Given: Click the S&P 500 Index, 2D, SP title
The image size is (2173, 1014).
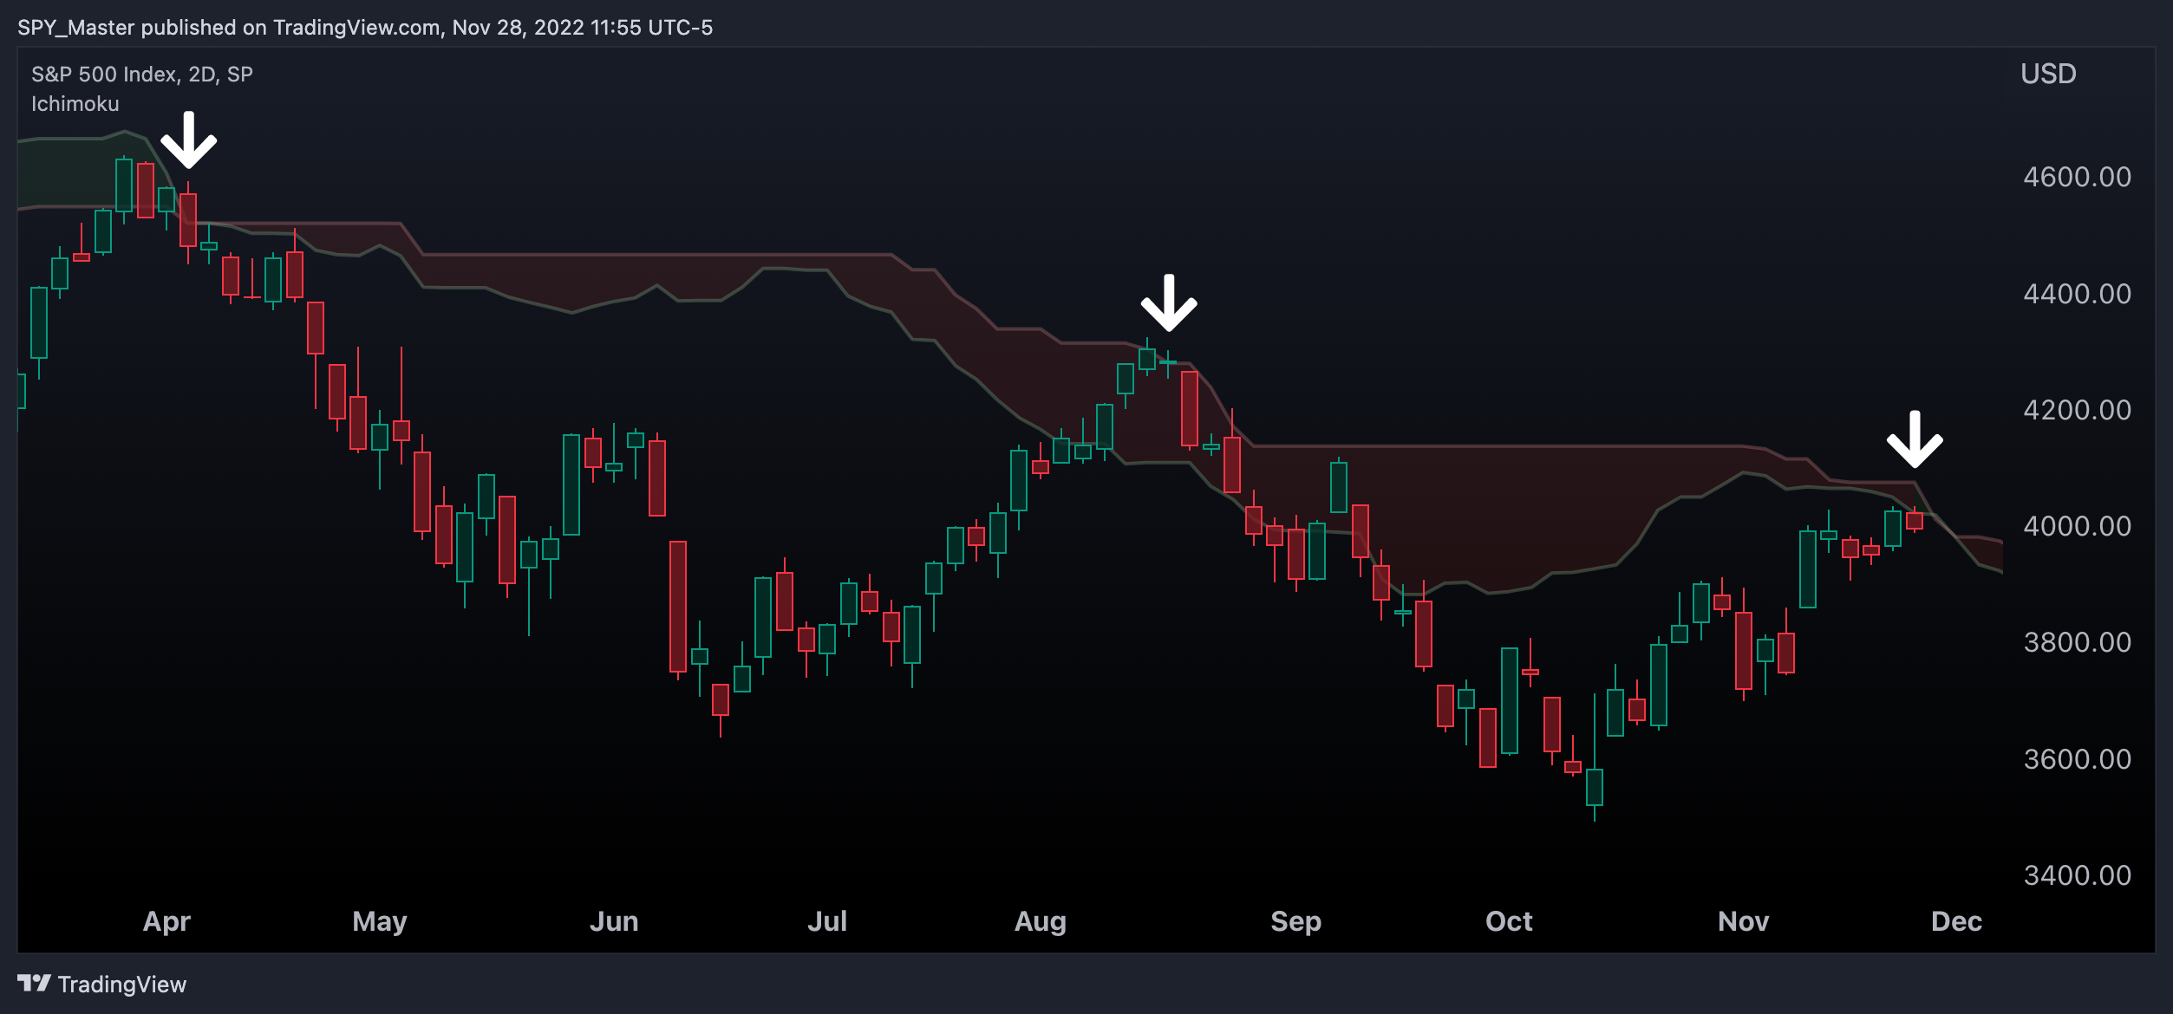Looking at the screenshot, I should click(x=142, y=75).
